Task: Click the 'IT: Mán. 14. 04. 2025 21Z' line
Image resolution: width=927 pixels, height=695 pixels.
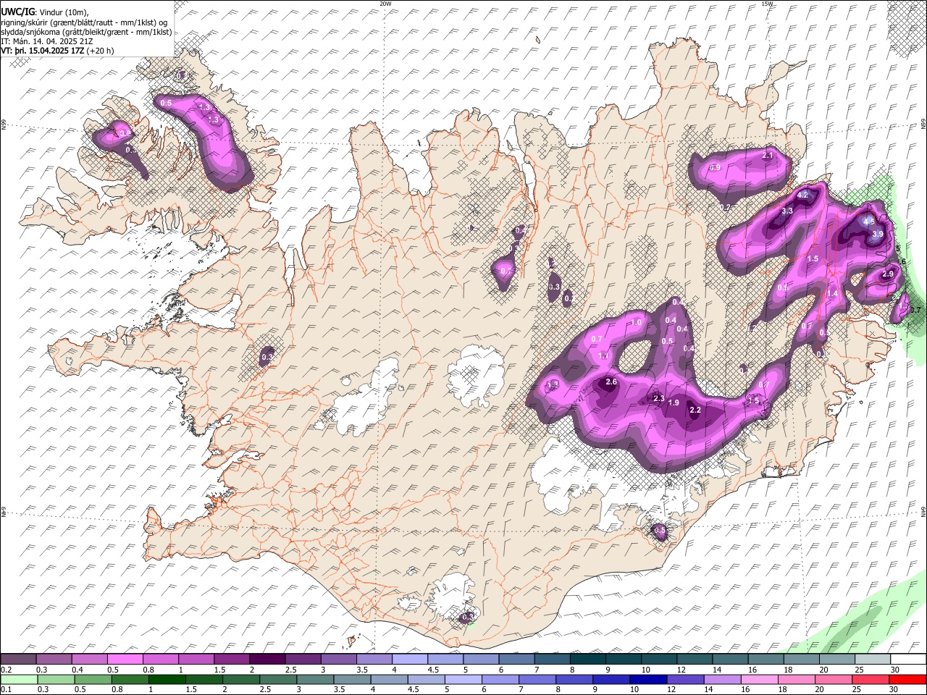Action: tap(47, 41)
